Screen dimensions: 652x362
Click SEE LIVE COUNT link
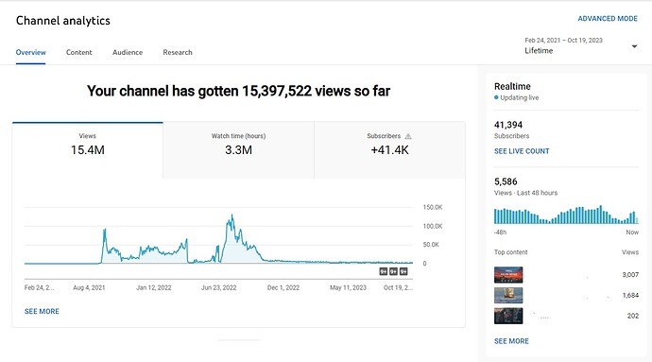coord(522,151)
